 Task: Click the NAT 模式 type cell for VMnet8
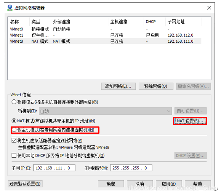point(40,41)
